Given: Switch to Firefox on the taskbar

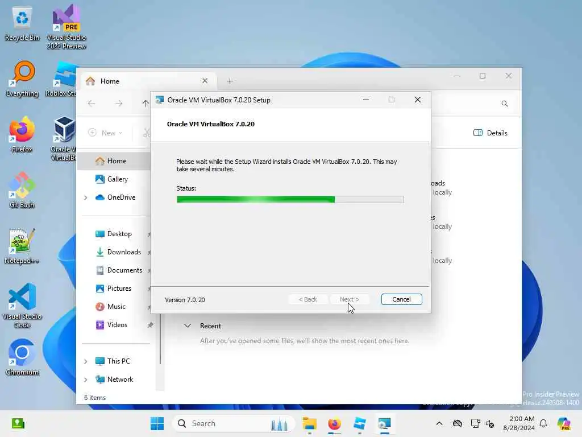Looking at the screenshot, I should (334, 423).
